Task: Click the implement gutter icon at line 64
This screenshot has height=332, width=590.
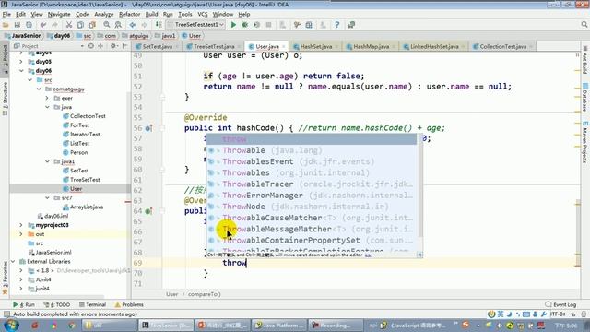Action: (x=148, y=211)
